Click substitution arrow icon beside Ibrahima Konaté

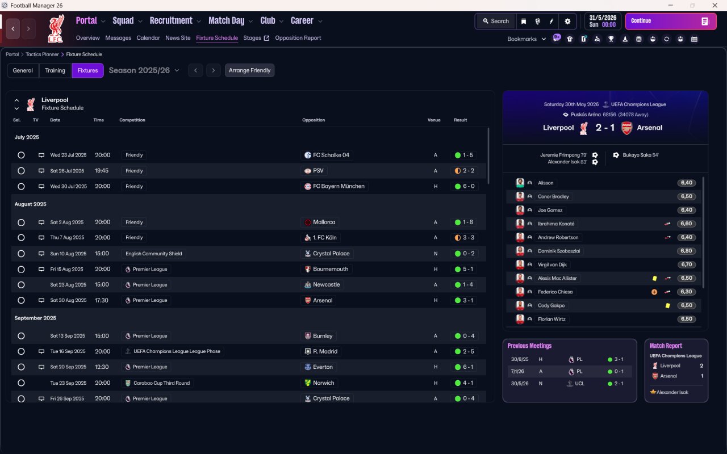coord(668,224)
